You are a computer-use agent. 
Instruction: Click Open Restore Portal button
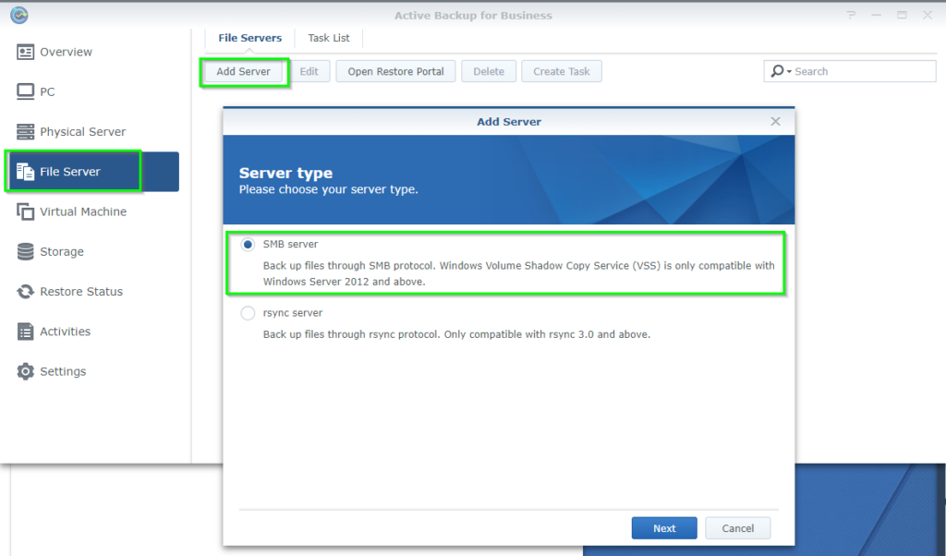pyautogui.click(x=395, y=72)
